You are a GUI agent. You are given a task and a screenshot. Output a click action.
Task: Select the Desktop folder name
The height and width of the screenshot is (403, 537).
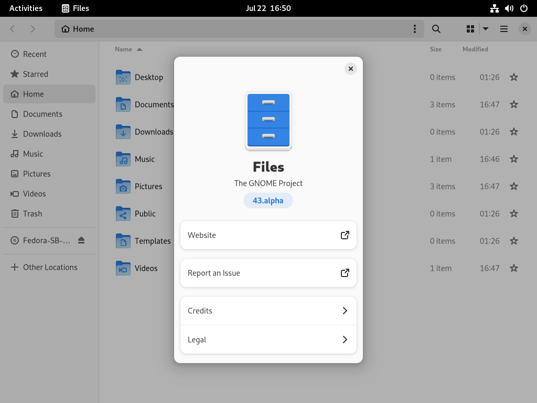pos(149,78)
